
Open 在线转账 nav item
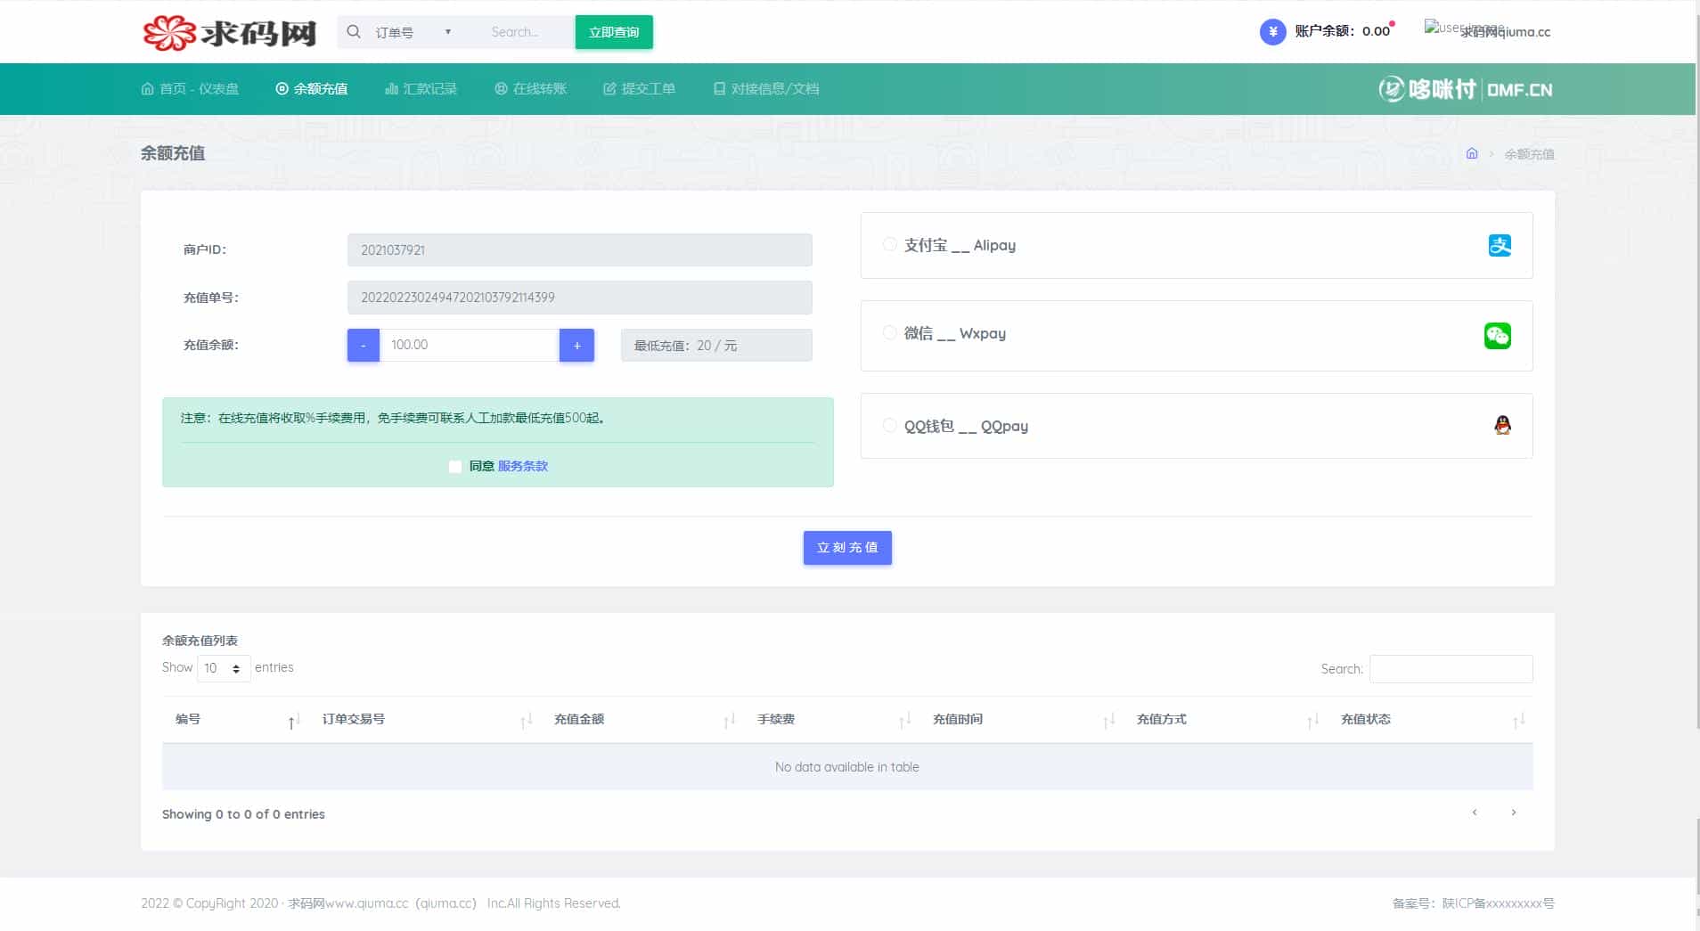pyautogui.click(x=531, y=89)
